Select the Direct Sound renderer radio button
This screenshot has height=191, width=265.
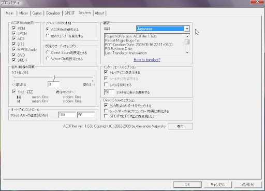tap(48, 52)
